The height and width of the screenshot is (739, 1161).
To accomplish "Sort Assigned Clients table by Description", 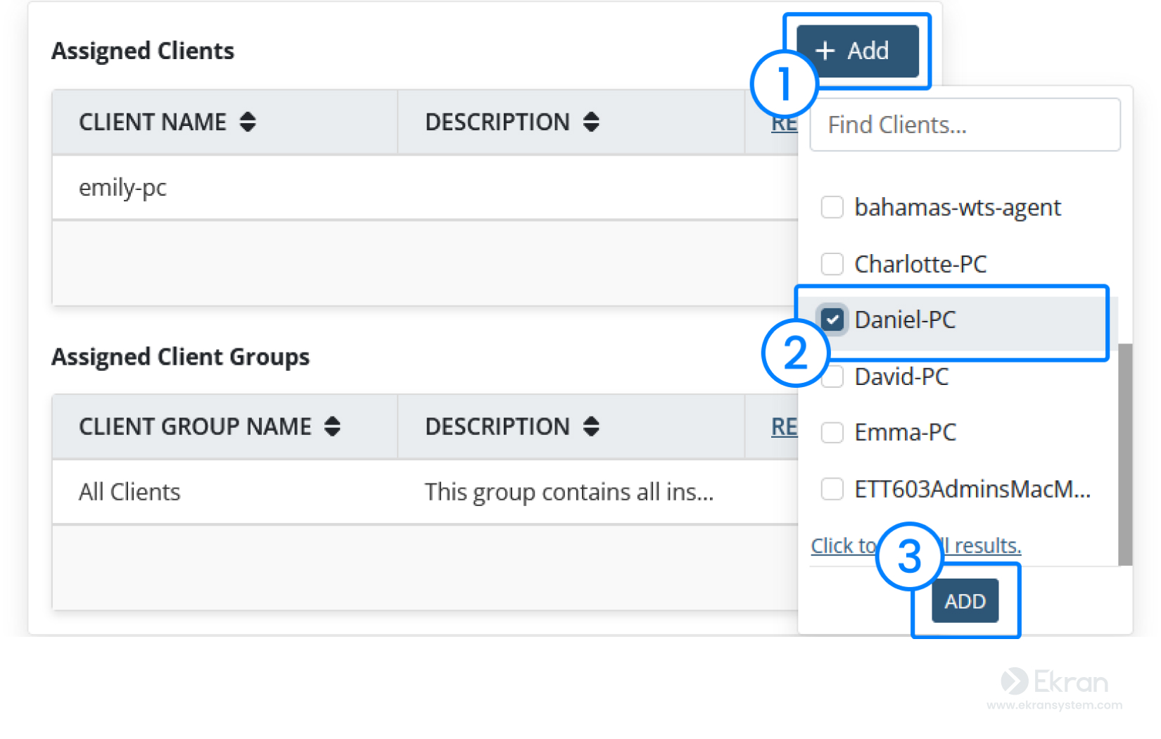I will click(x=591, y=122).
